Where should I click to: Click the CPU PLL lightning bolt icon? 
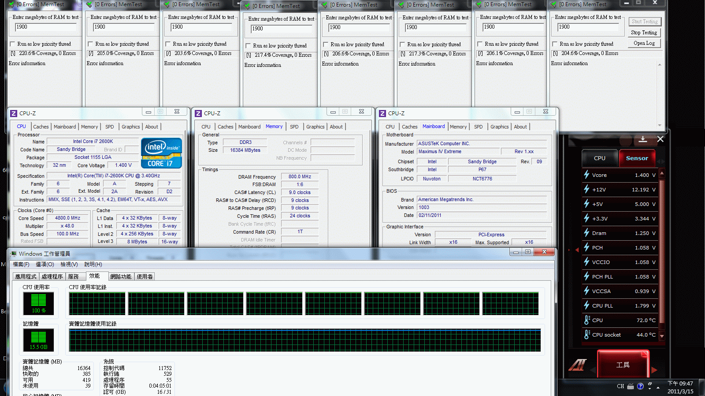[586, 305]
